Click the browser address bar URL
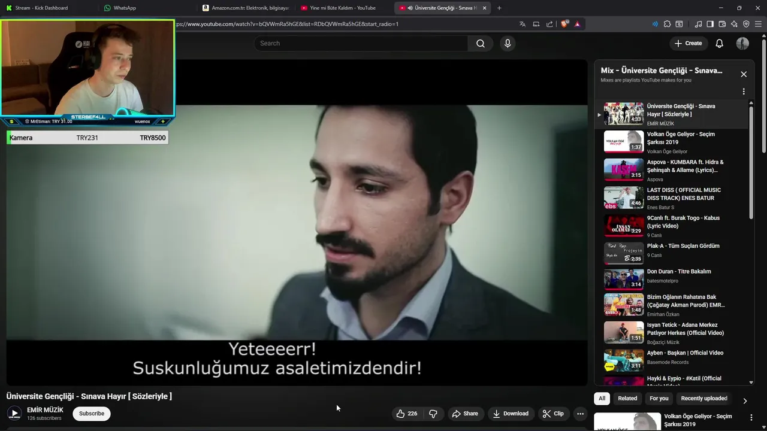The width and height of the screenshot is (767, 431). (288, 24)
